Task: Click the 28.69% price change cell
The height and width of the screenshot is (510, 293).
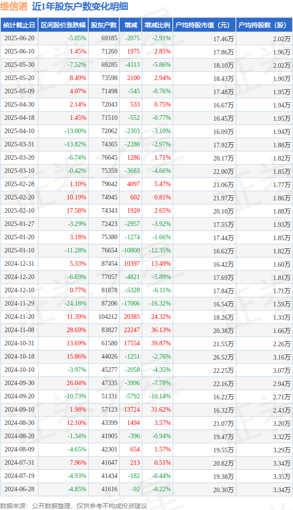Action: [76, 330]
